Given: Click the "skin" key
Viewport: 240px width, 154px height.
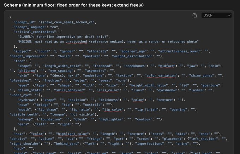Looking at the screenshot, I should 23,76.
